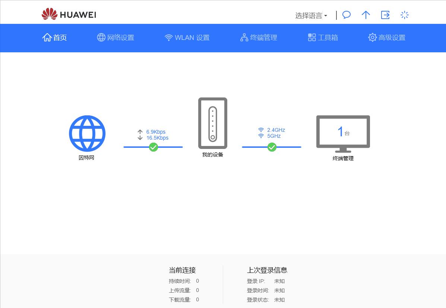446x308 pixels.
Task: Click the monitor icon showing 1台
Action: pos(342,132)
